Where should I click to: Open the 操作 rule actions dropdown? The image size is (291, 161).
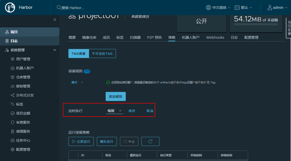point(77,82)
